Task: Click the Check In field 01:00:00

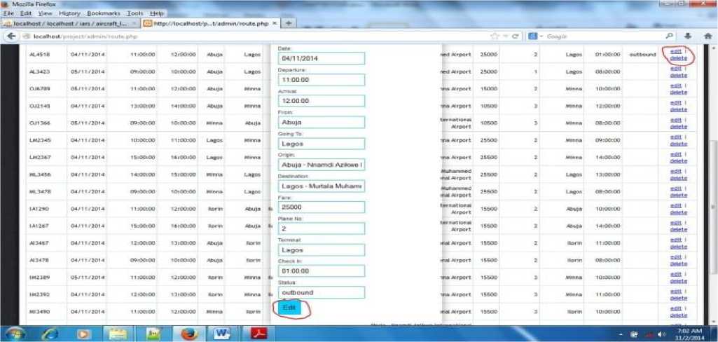Action: 321,271
